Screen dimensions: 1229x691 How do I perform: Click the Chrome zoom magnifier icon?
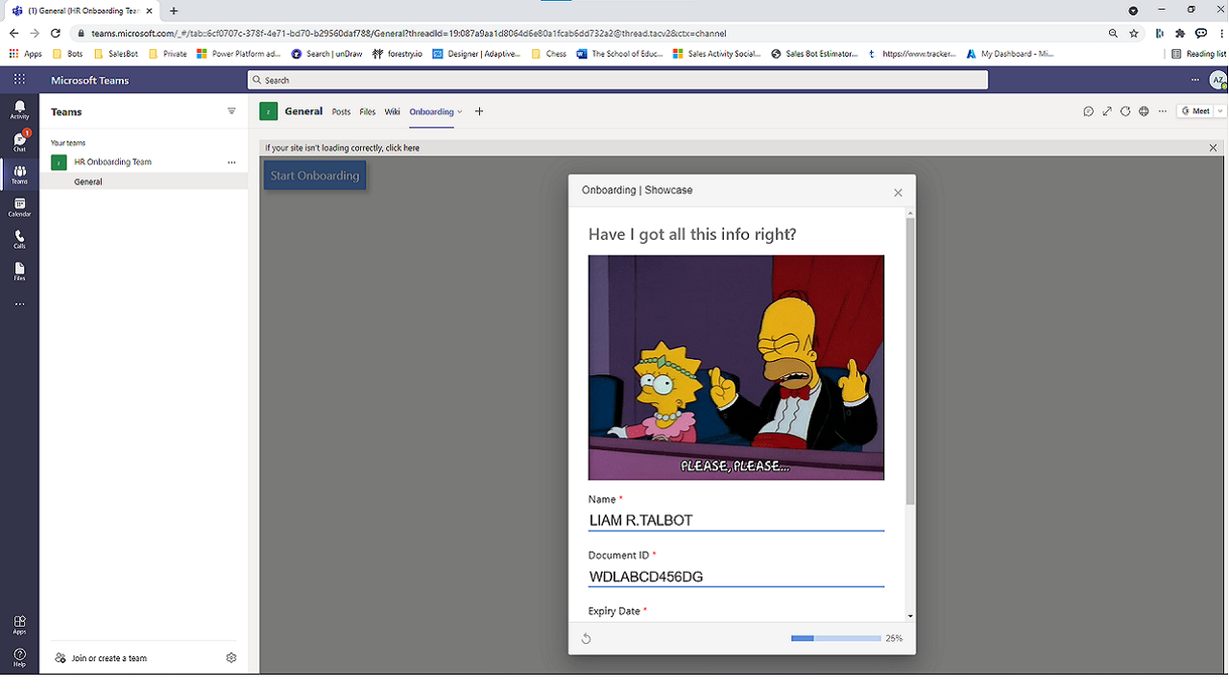[1113, 33]
